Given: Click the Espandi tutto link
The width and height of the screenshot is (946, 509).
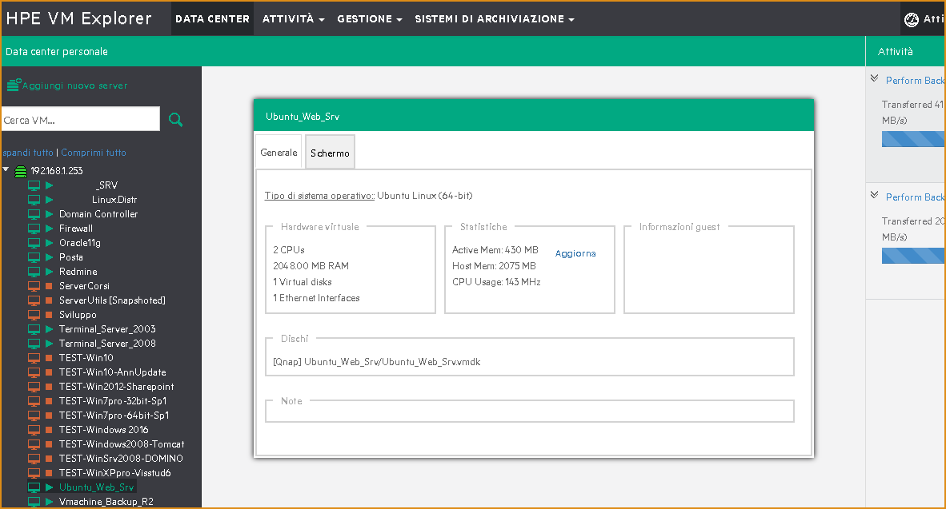Looking at the screenshot, I should [x=28, y=153].
